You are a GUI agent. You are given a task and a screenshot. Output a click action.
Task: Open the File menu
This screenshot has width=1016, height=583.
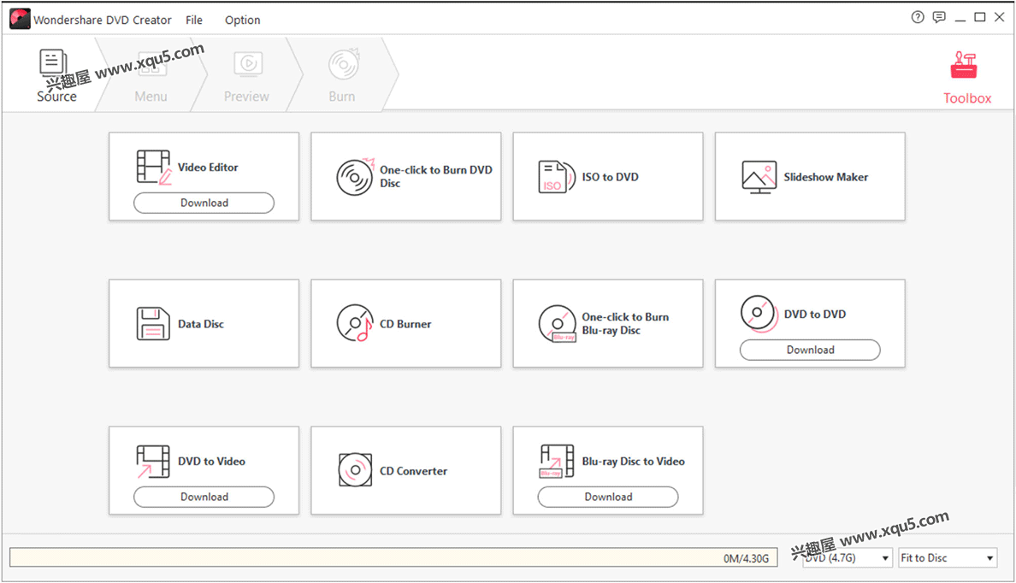pos(194,20)
